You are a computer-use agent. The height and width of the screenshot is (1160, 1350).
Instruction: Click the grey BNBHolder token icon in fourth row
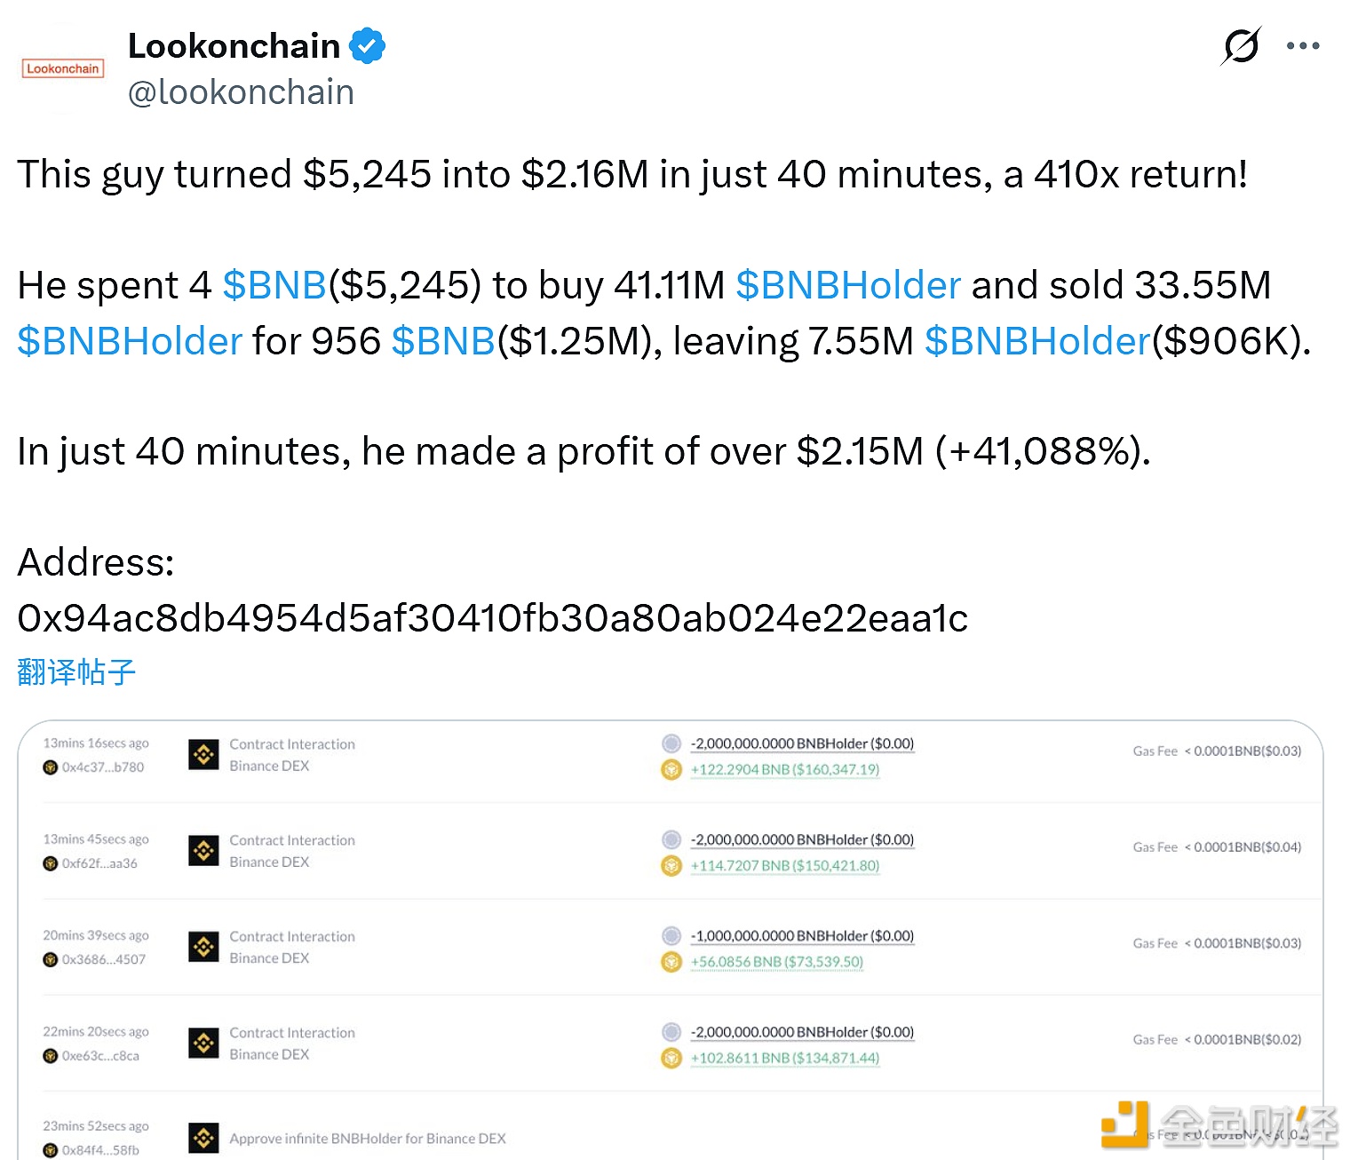pos(671,1031)
